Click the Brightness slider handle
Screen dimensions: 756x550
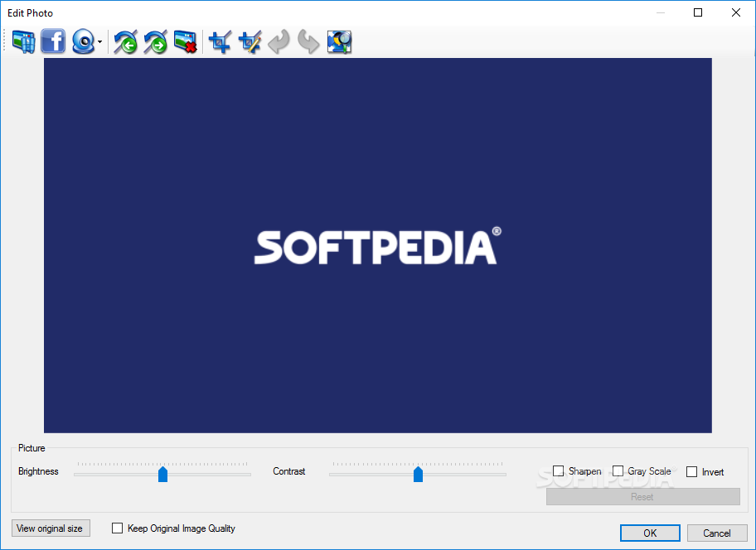coord(163,474)
